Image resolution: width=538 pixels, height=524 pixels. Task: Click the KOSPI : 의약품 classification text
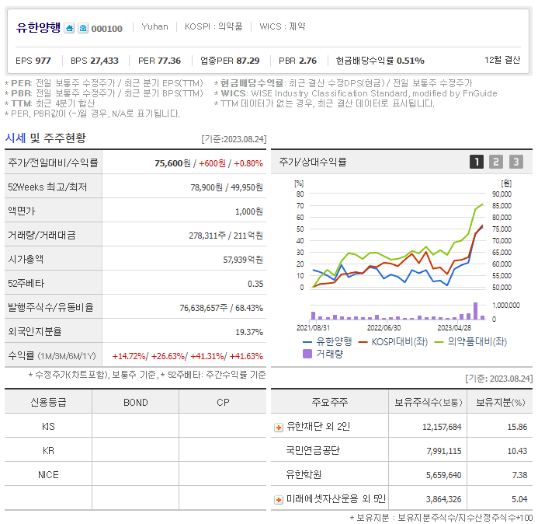(213, 26)
